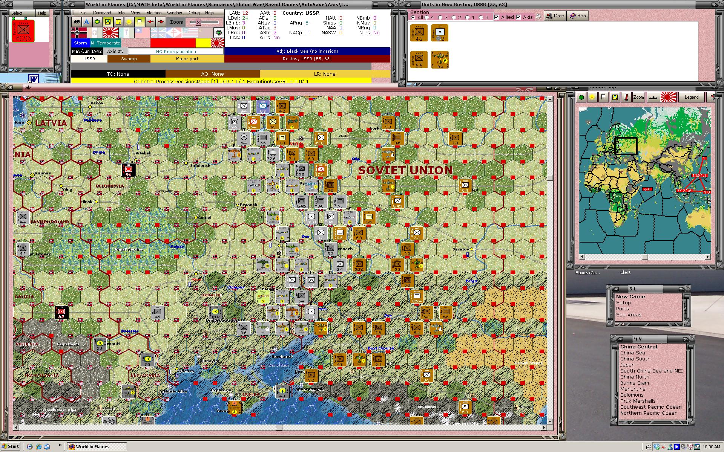Open the Debug menu
The width and height of the screenshot is (724, 452).
tap(193, 13)
